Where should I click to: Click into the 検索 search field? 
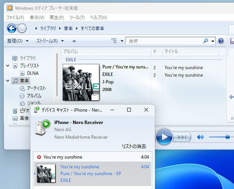(164, 41)
